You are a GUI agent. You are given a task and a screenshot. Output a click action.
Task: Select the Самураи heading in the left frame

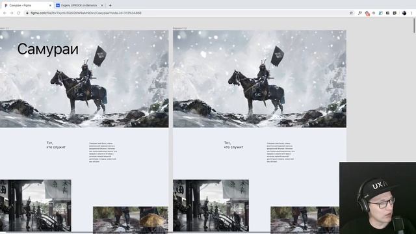(x=47, y=49)
